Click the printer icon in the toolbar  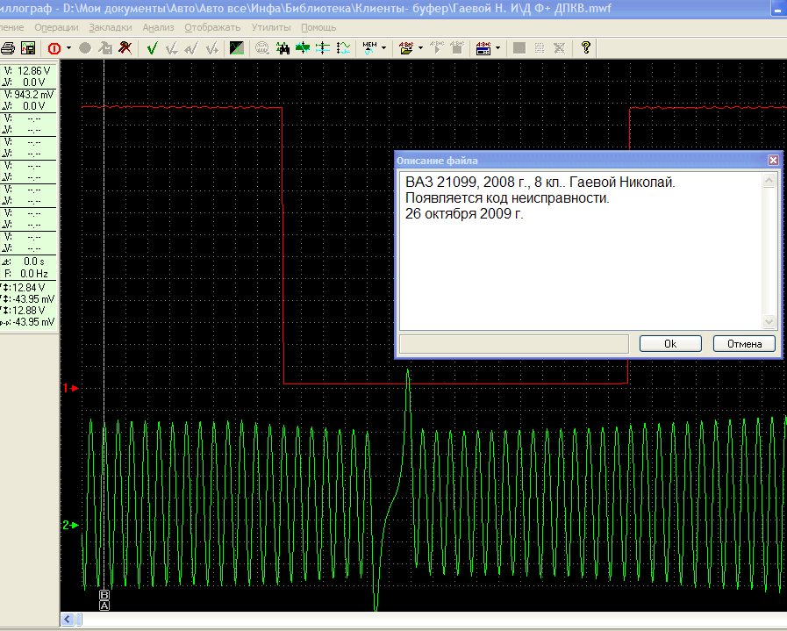point(8,48)
